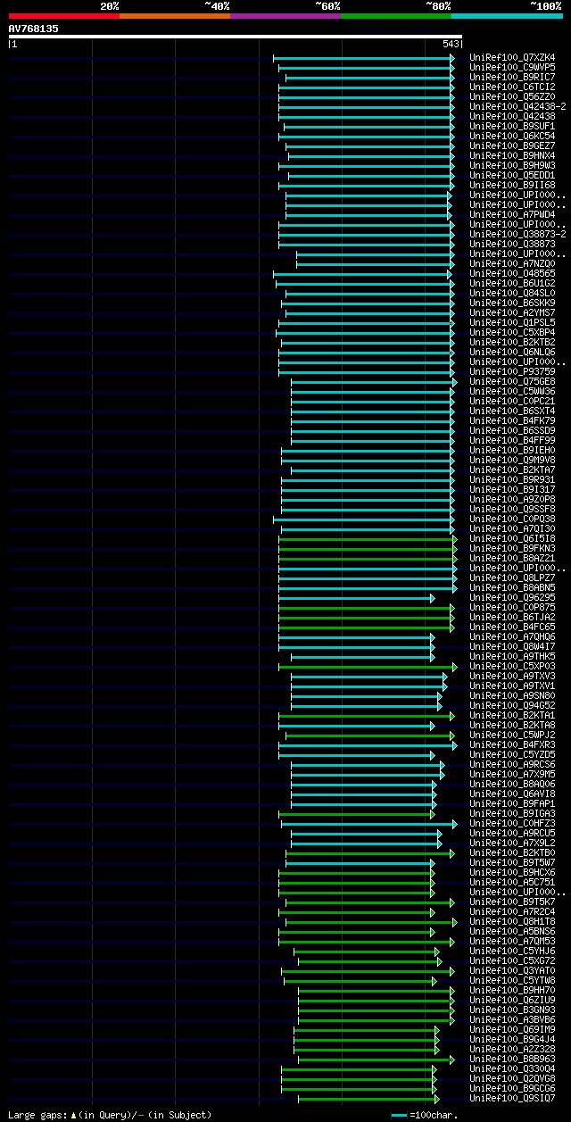Click the white query length bar
This screenshot has height=1122, width=571.
(235, 37)
